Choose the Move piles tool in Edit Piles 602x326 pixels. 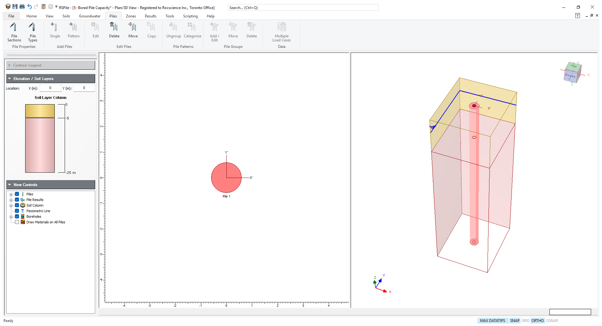pyautogui.click(x=133, y=30)
